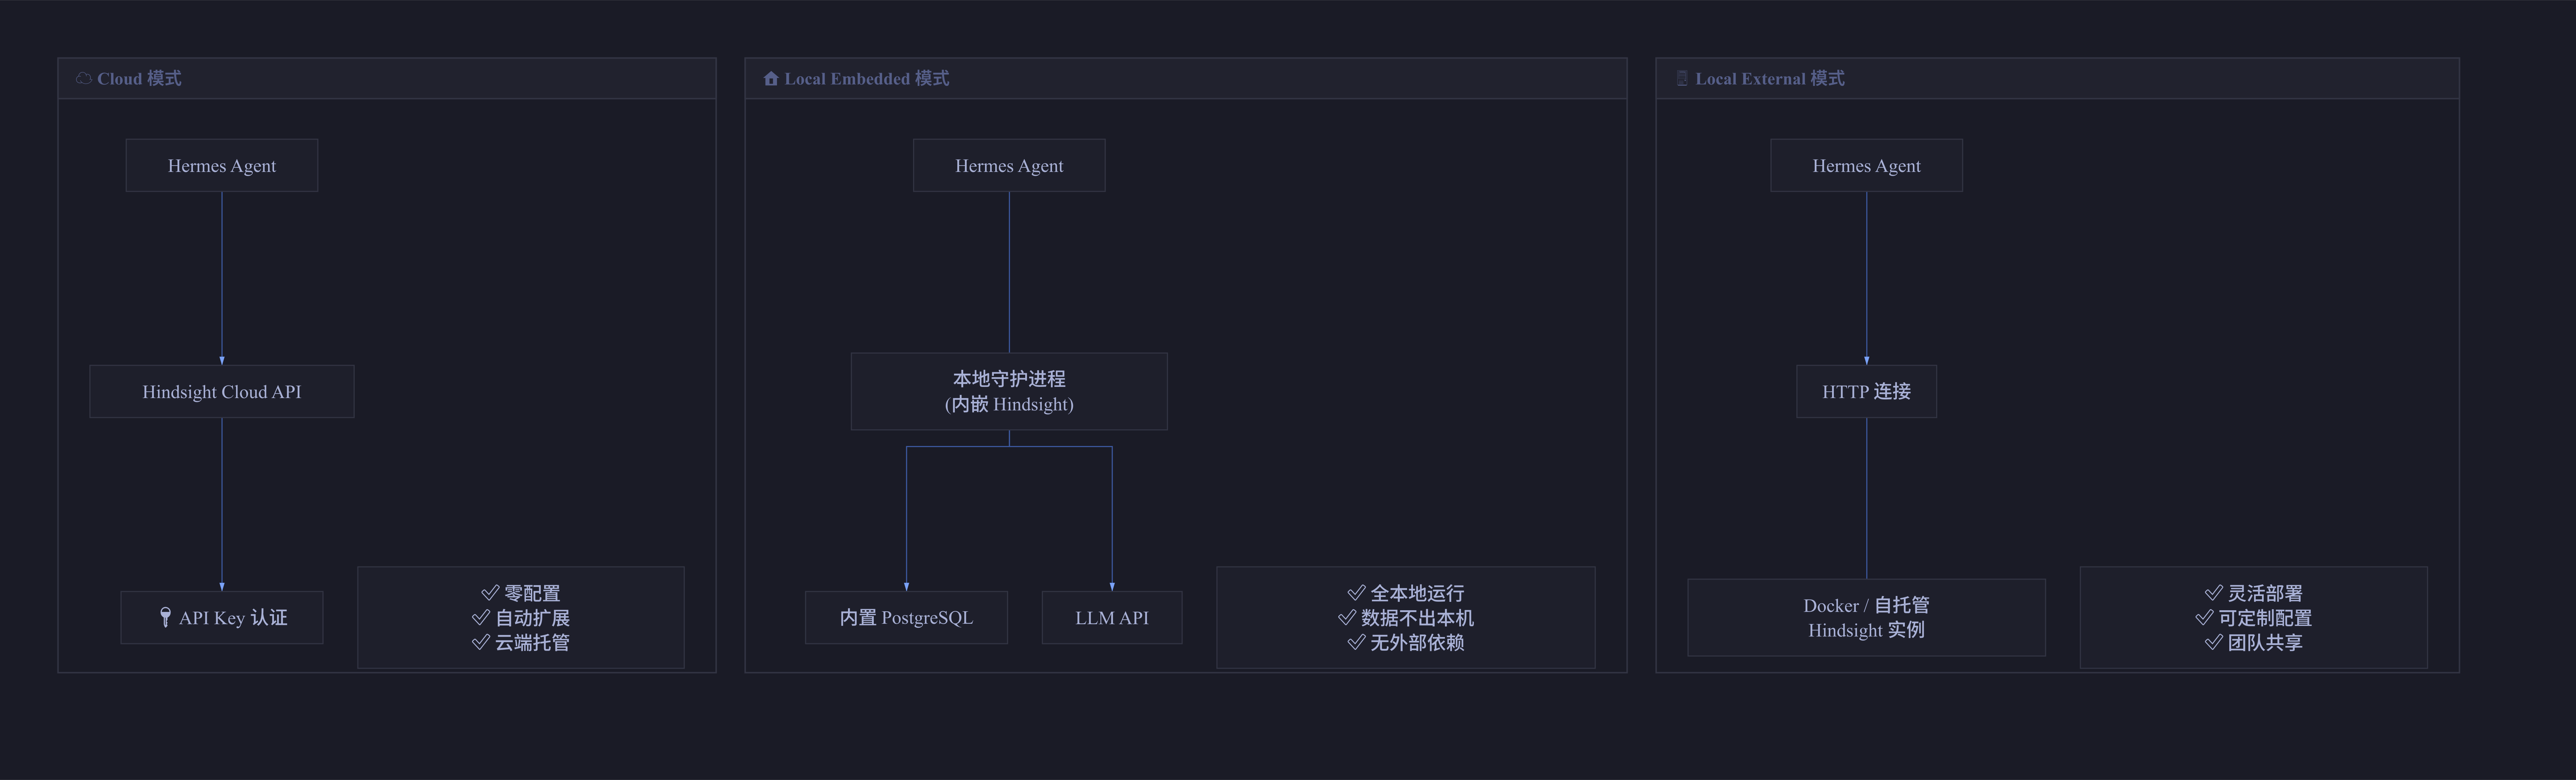Viewport: 2576px width, 780px height.
Task: Click the checkmark next to 云端托管
Action: (481, 642)
